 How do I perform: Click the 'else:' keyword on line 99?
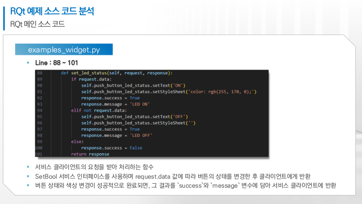(x=77, y=142)
